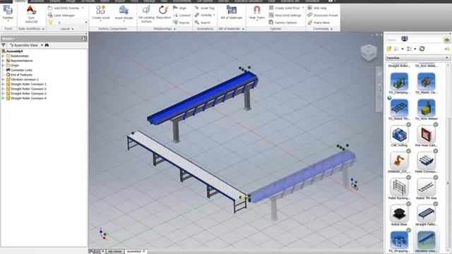Open Bill of Materials tool
Image resolution: width=452 pixels, height=254 pixels.
231,13
